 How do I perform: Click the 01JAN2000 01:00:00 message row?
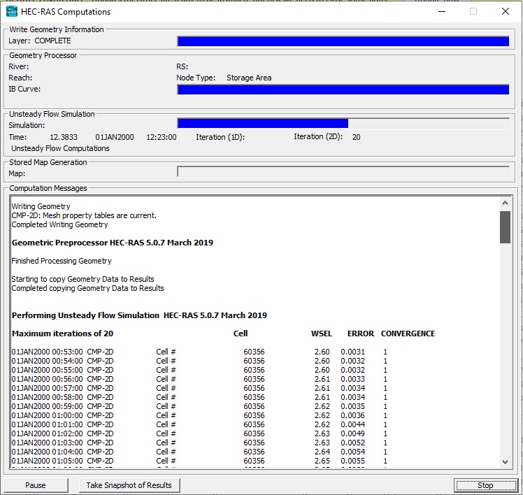pos(199,415)
